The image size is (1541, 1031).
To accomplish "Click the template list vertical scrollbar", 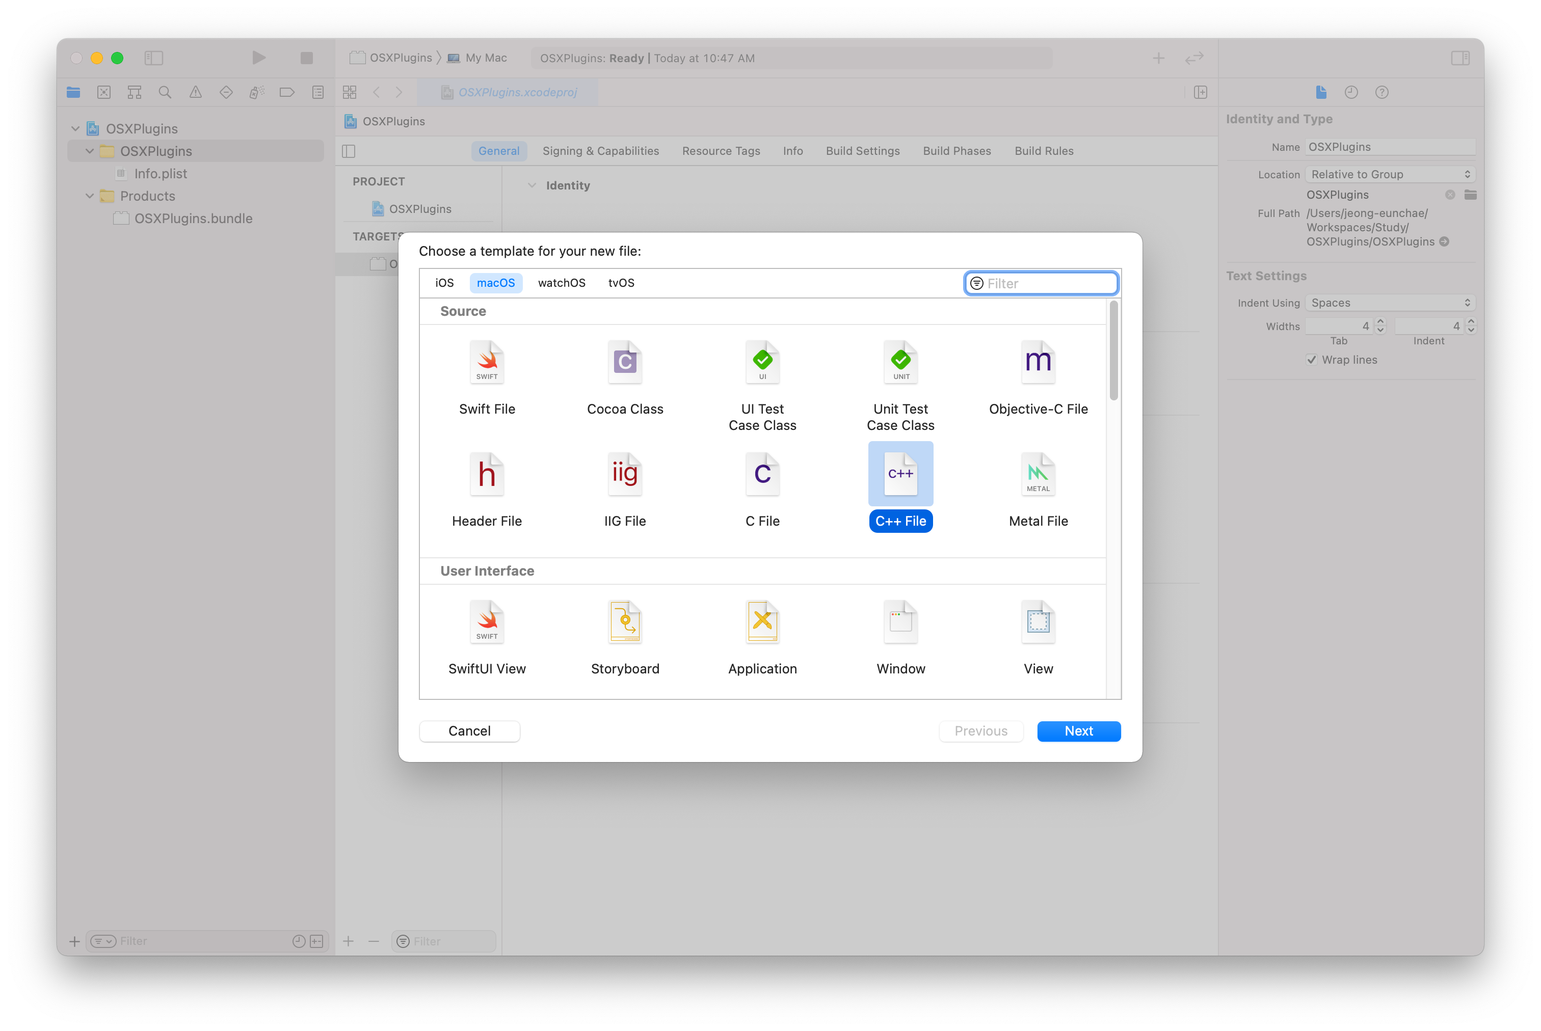I will point(1113,350).
